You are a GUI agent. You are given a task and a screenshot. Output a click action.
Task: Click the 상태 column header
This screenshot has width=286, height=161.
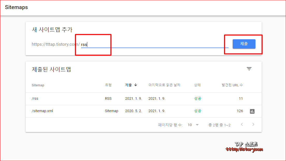point(197,85)
